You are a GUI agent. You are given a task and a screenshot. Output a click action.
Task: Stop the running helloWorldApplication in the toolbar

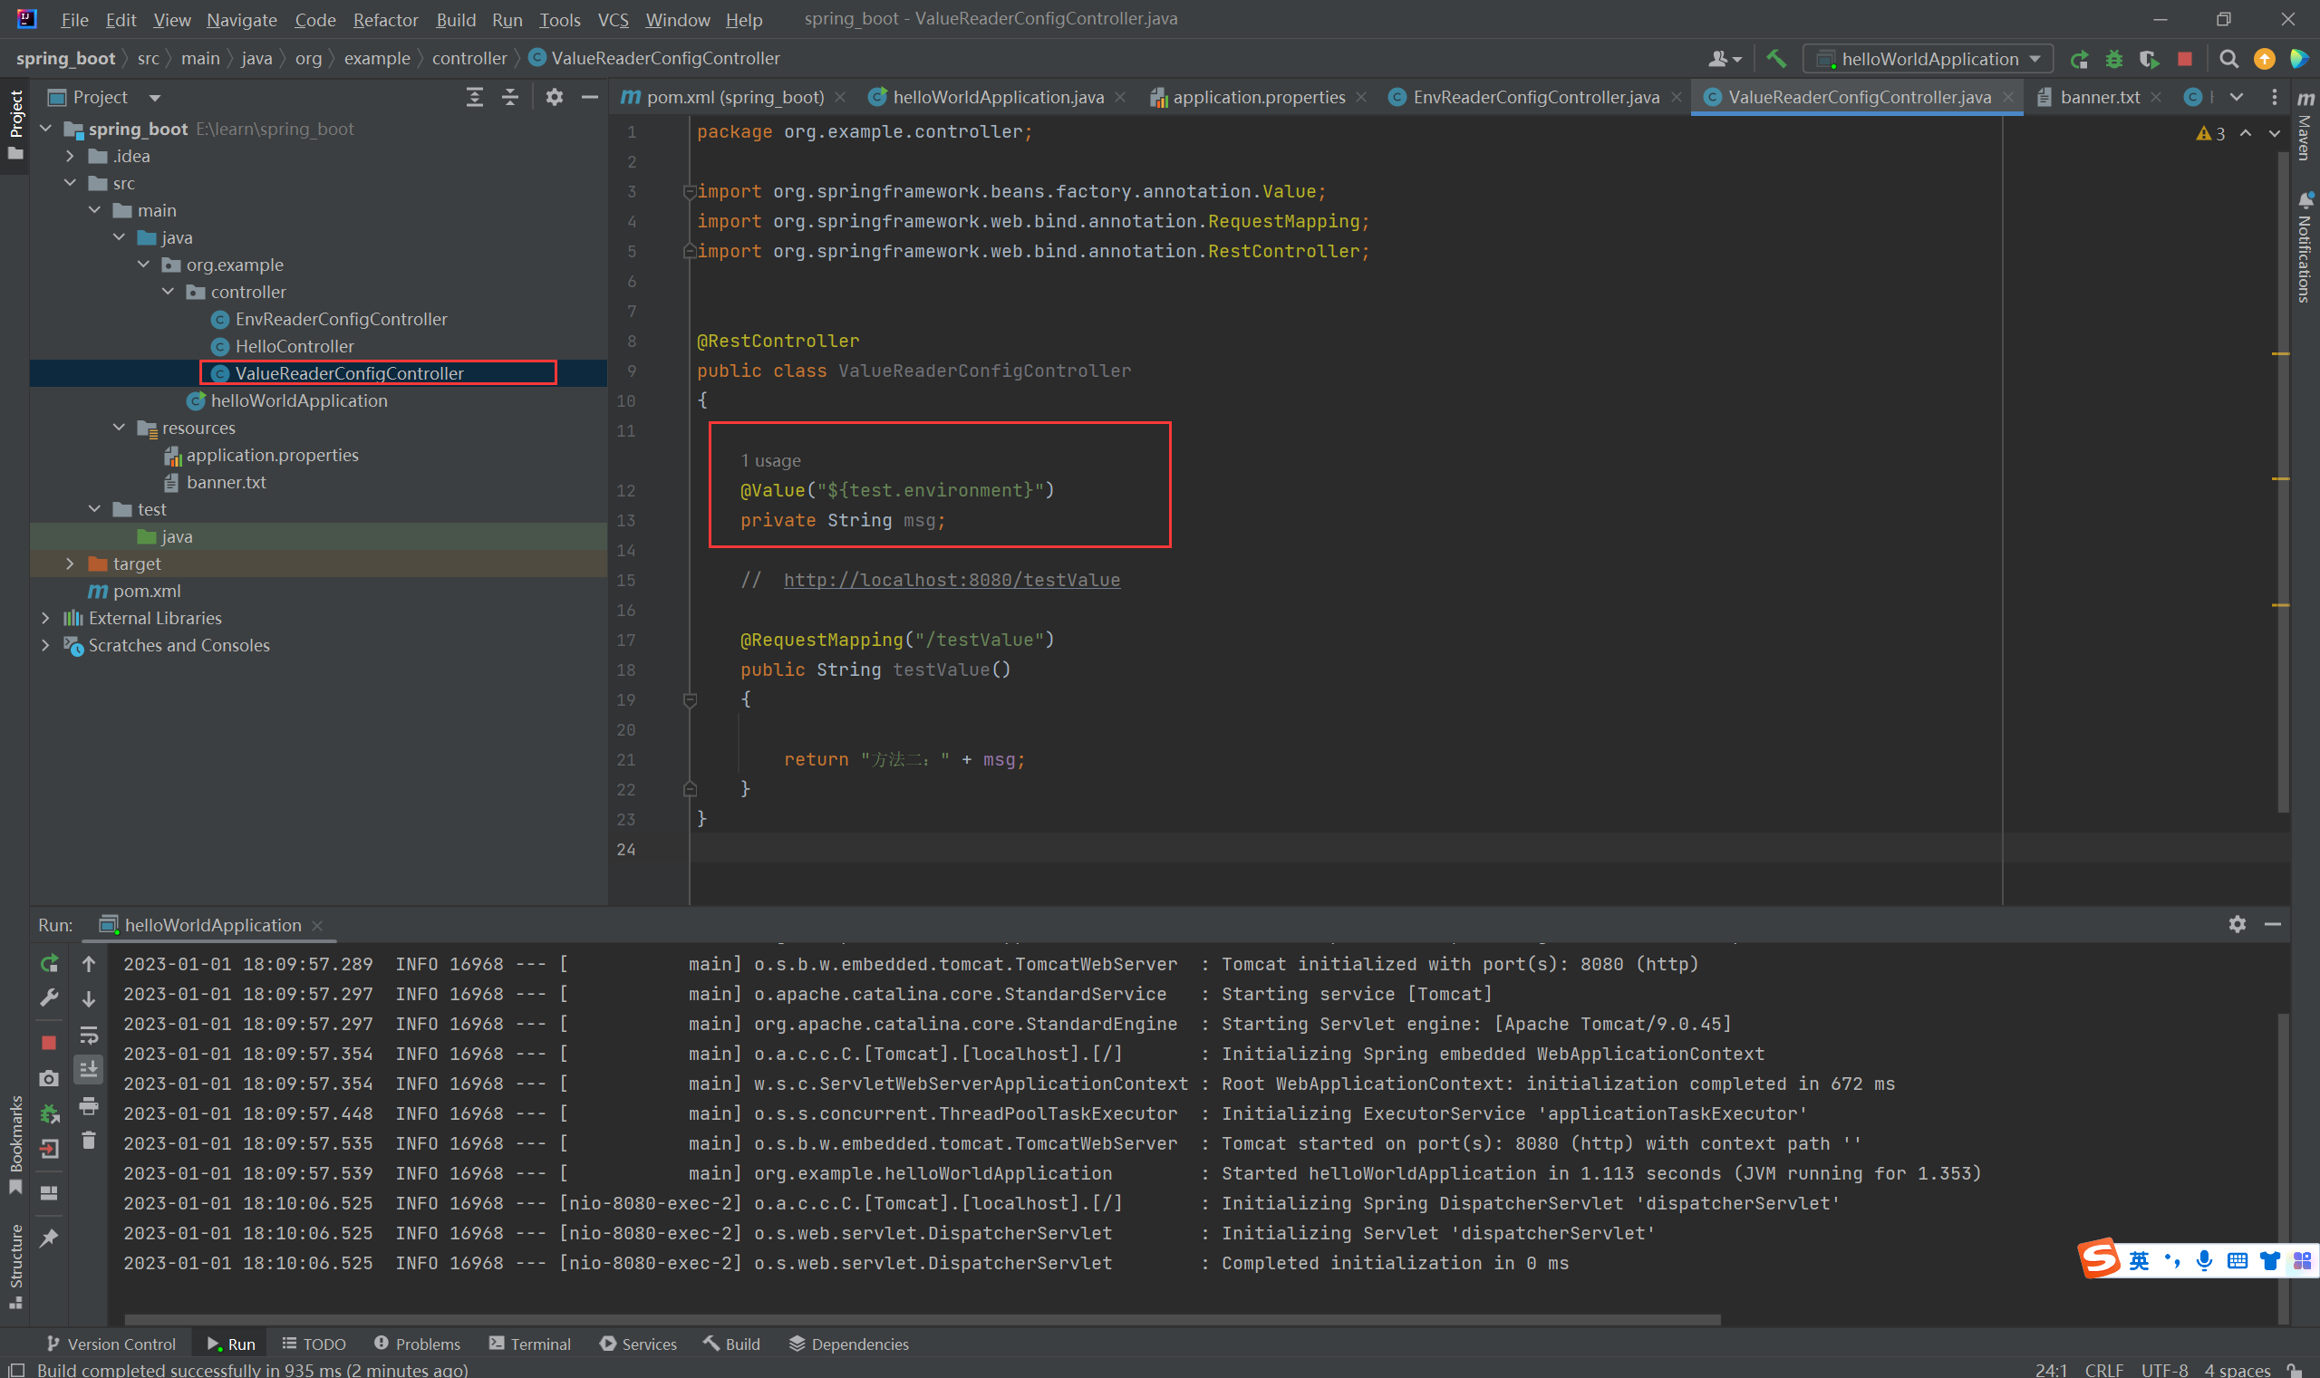tap(2184, 60)
